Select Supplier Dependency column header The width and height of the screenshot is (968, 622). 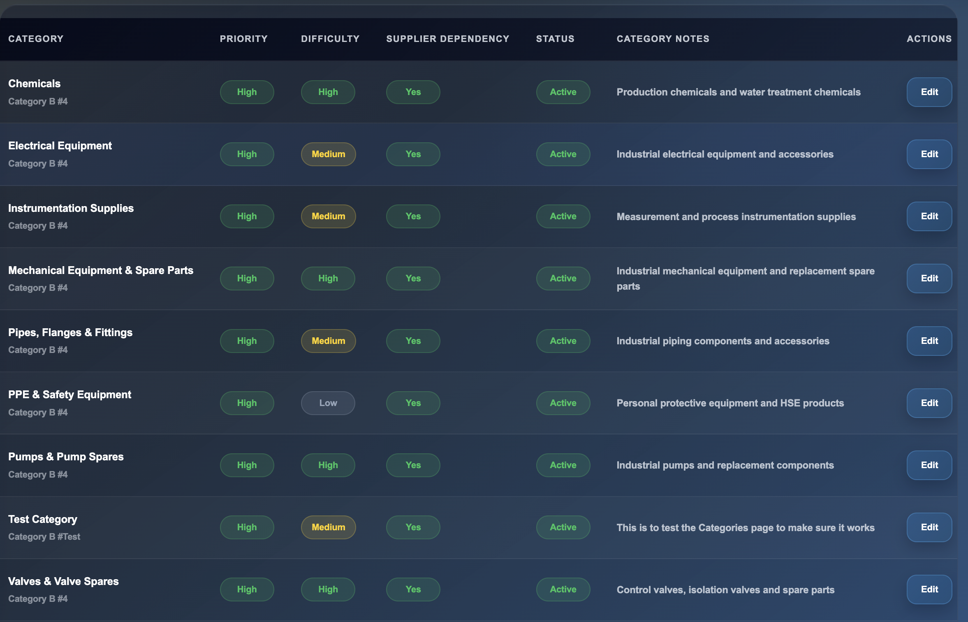[448, 39]
